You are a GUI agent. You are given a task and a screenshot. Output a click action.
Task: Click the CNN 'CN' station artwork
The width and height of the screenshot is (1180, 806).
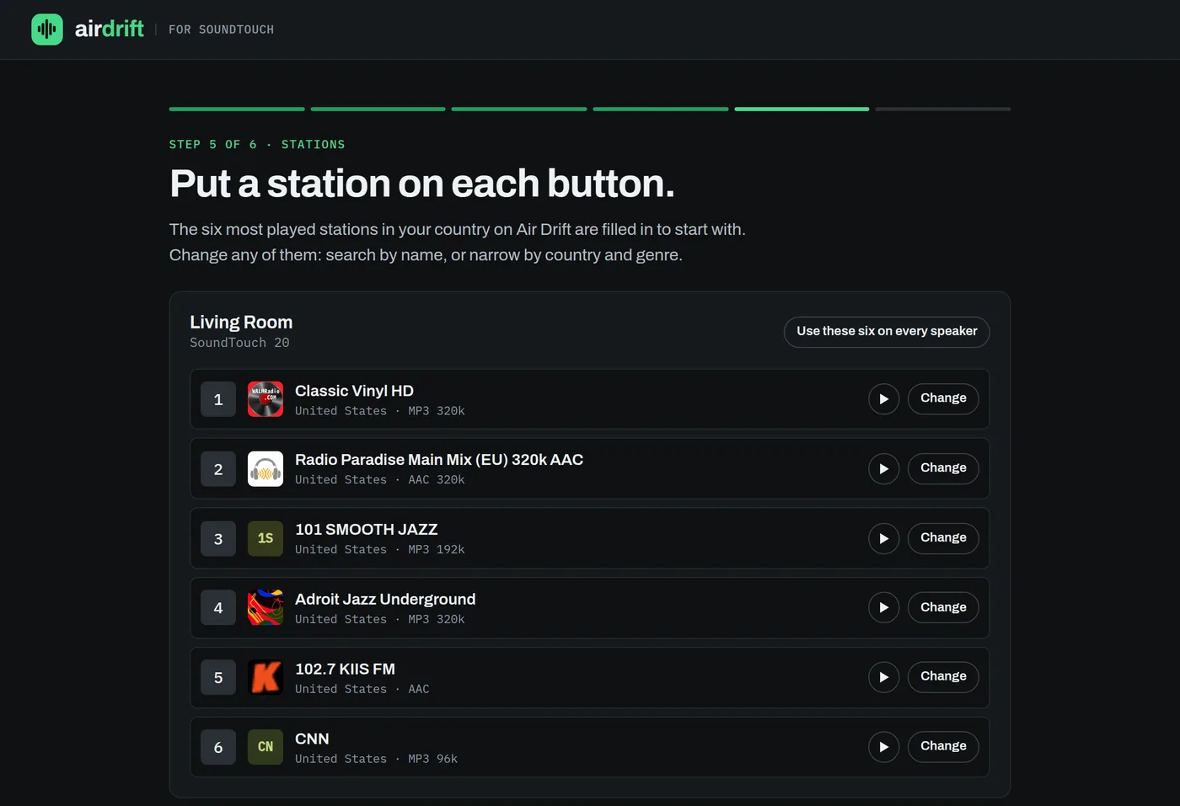tap(265, 747)
